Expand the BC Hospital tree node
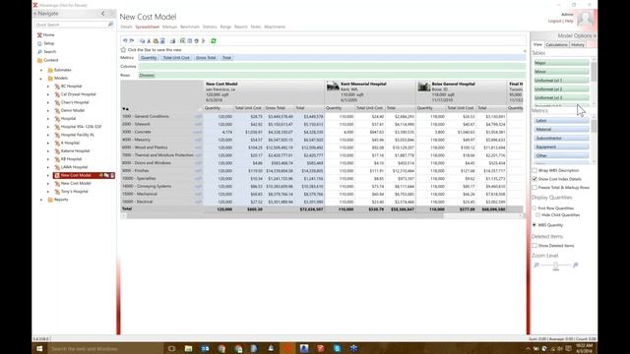 click(48, 87)
